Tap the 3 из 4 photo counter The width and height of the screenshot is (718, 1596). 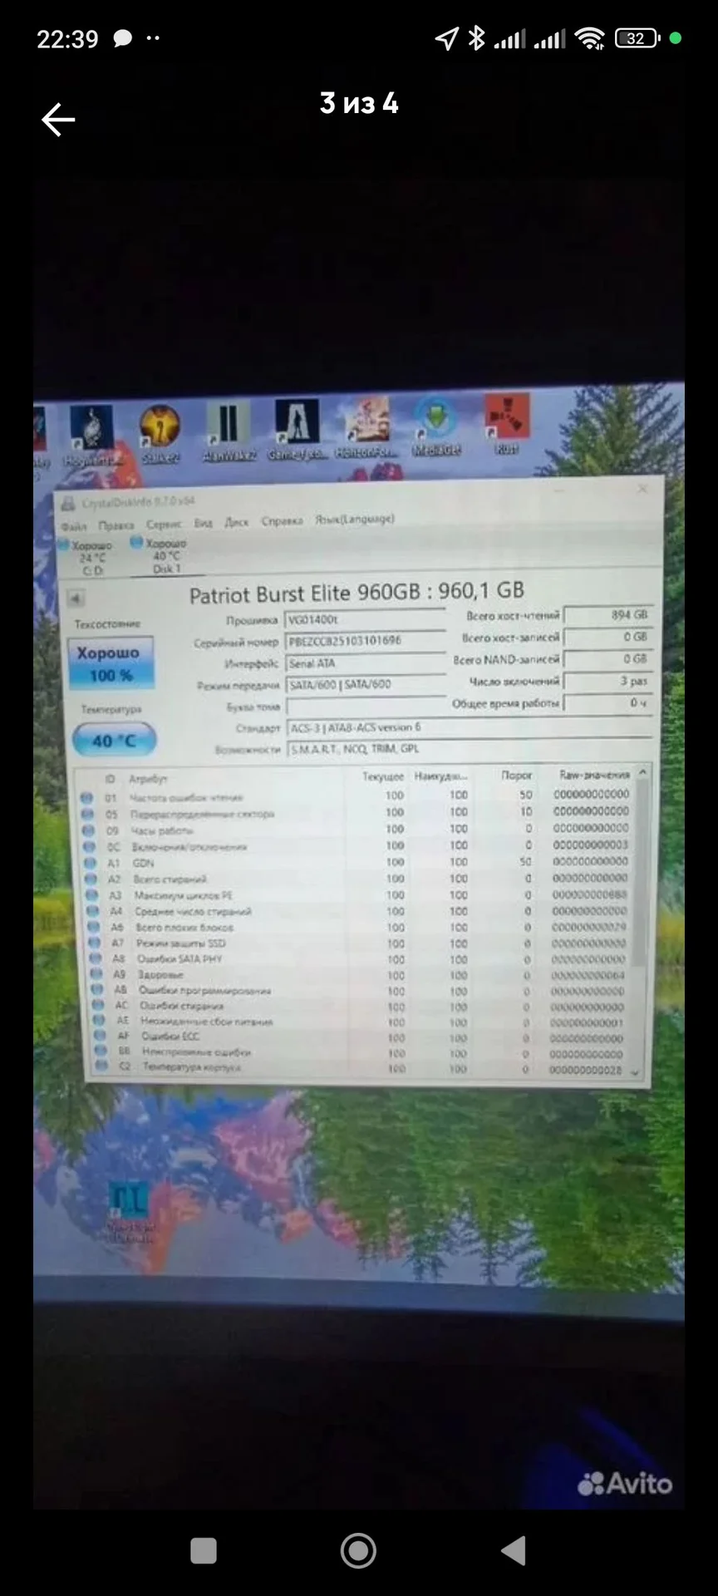click(x=359, y=103)
